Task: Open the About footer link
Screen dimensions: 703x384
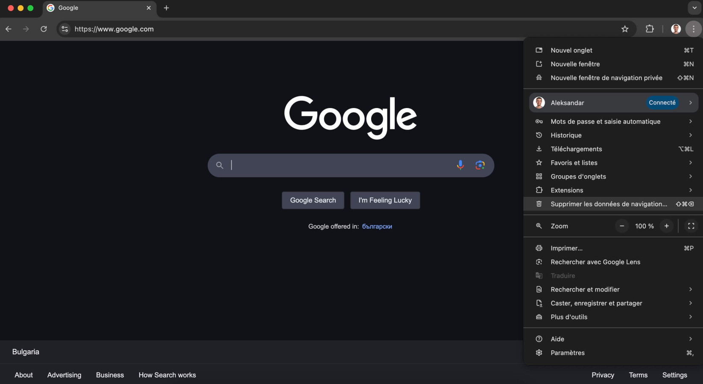Action: click(23, 375)
